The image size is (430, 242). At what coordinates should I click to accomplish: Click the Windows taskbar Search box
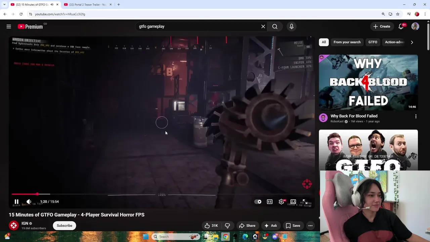click(175, 237)
